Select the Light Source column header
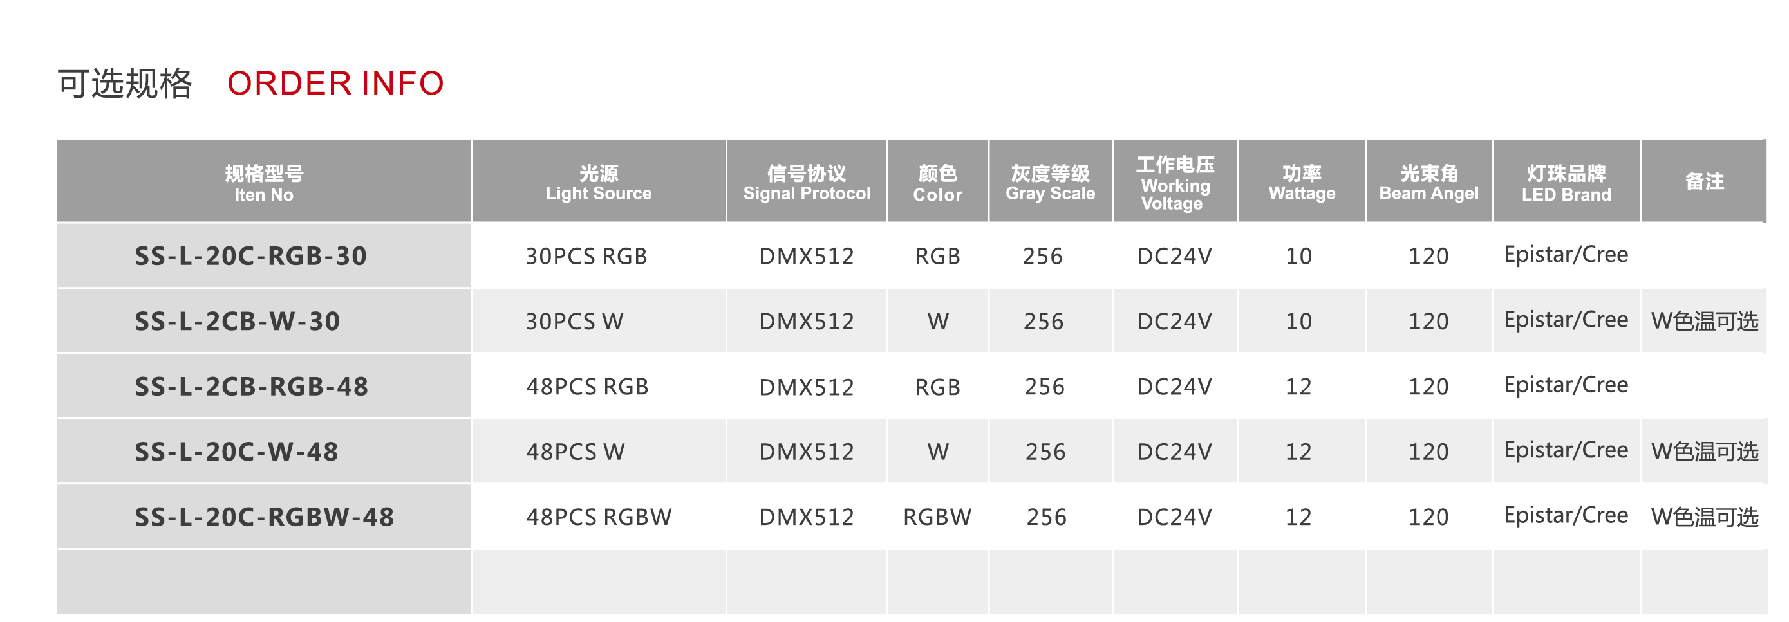The width and height of the screenshot is (1789, 622). click(599, 183)
